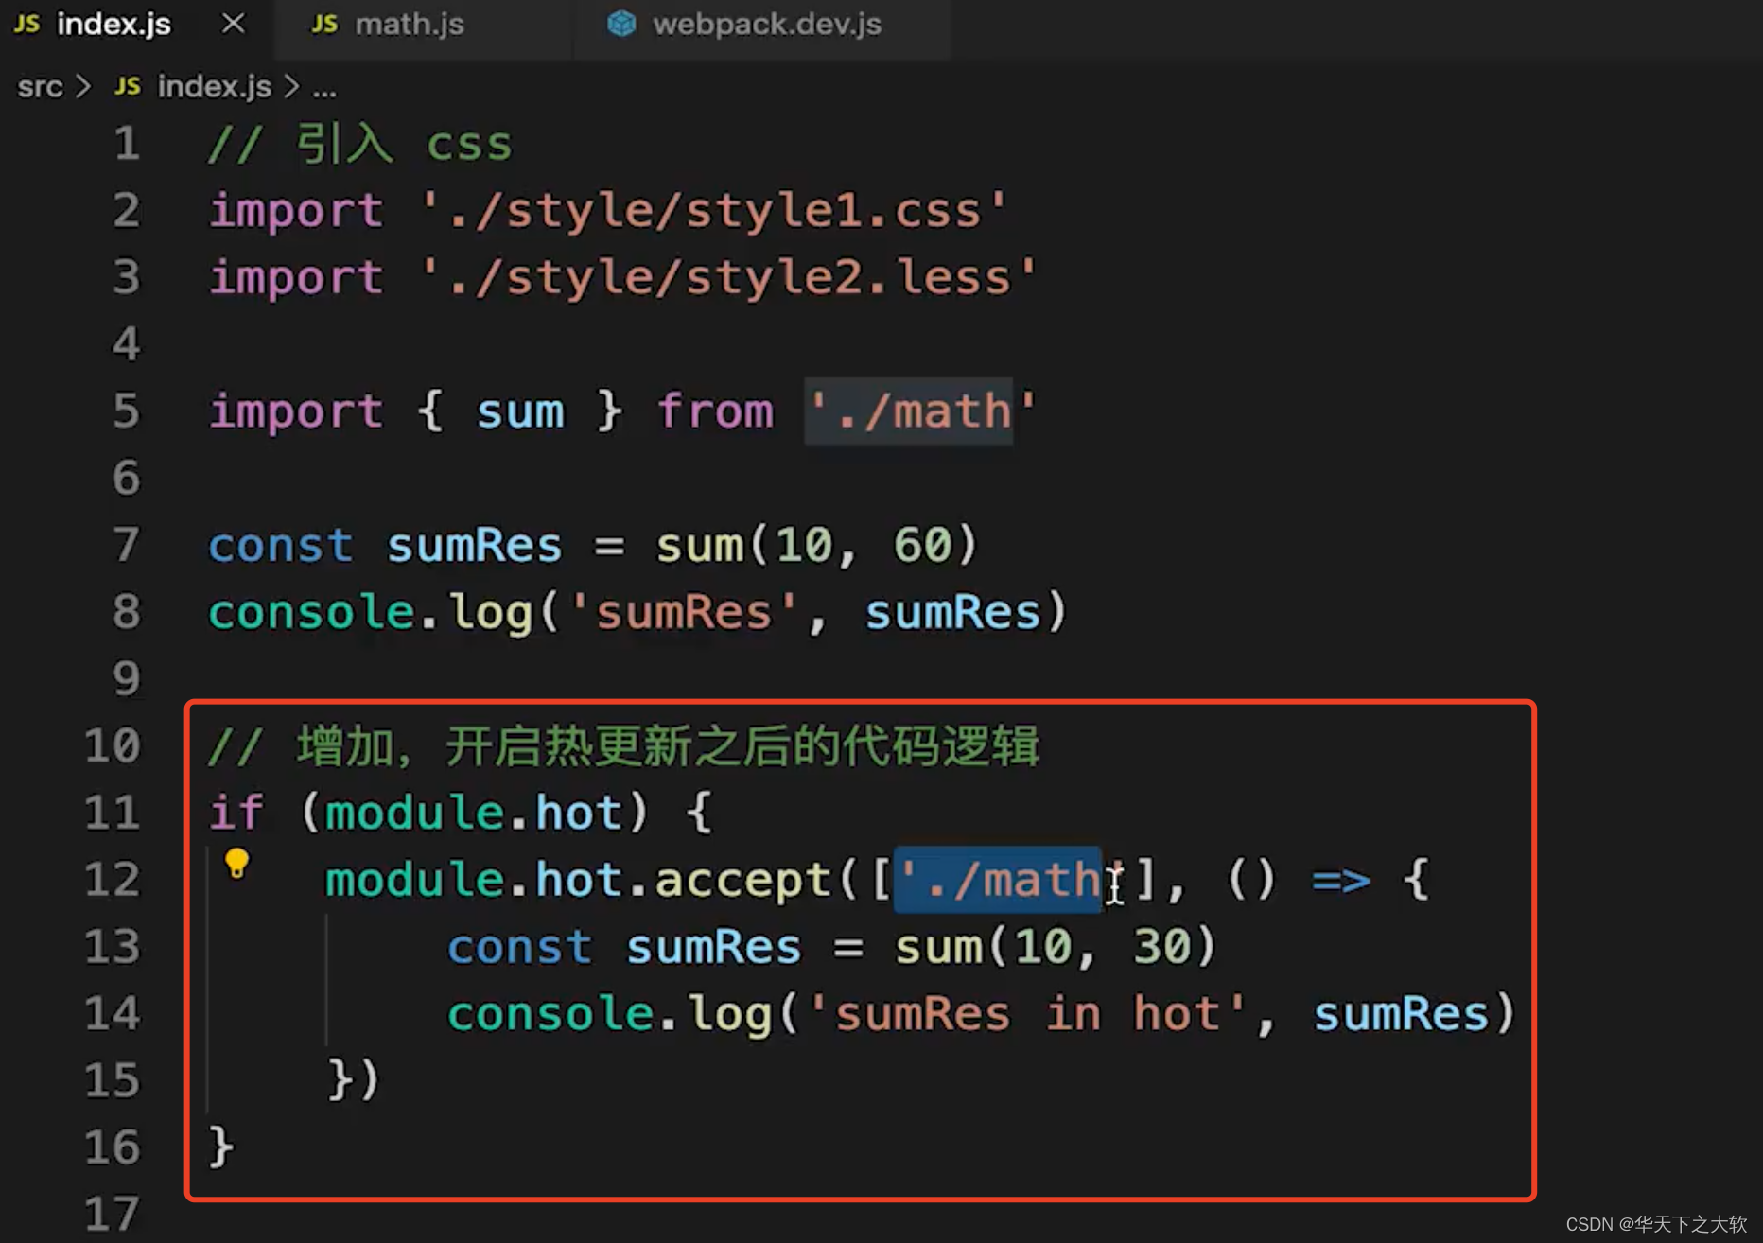Click 'from' keyword on line 5
This screenshot has width=1763, height=1243.
click(715, 411)
